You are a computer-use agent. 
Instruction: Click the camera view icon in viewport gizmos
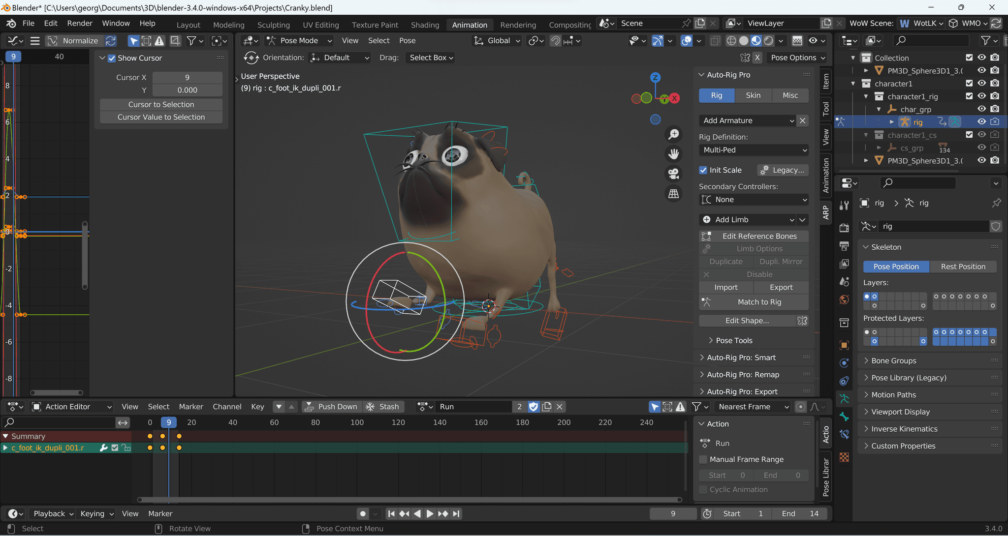pos(674,174)
